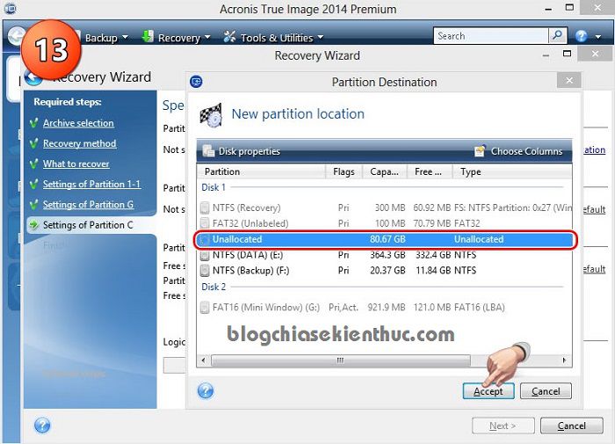The width and height of the screenshot is (615, 444).
Task: Open the Recovery menu icon
Action: [148, 37]
